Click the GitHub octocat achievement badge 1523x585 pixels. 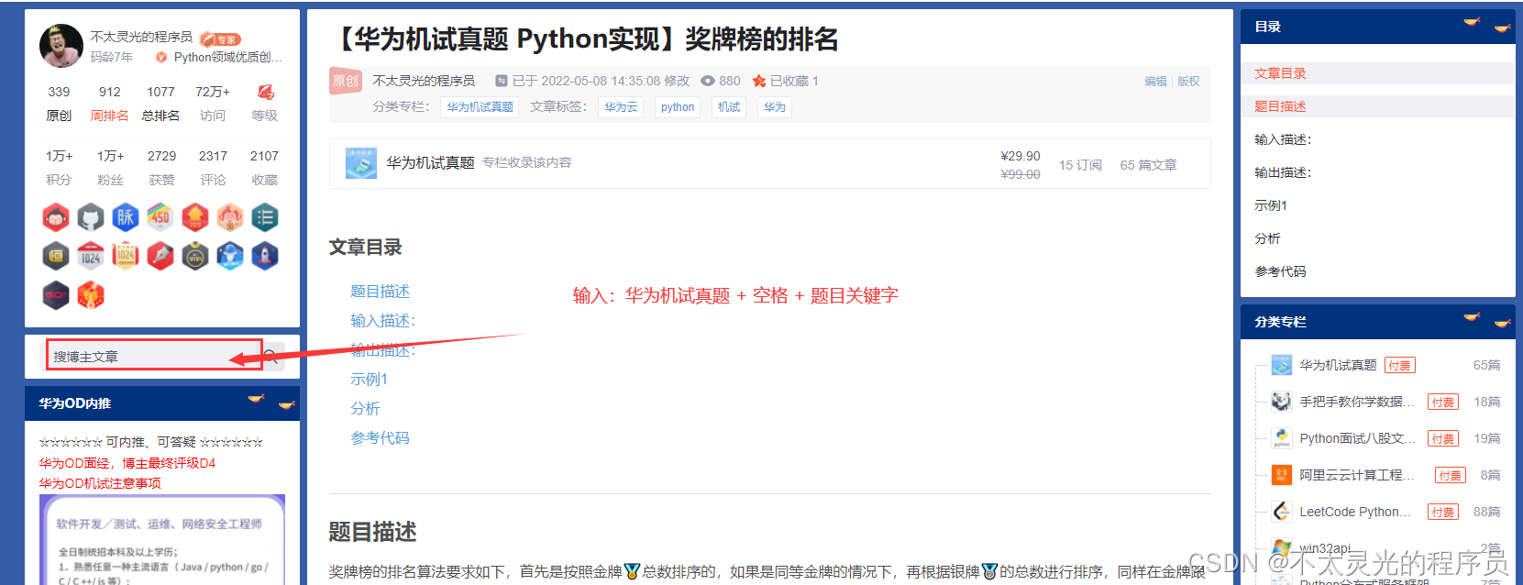tap(91, 217)
